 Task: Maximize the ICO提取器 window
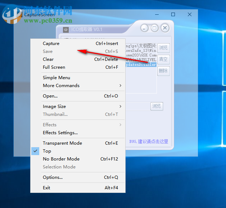[154, 28]
